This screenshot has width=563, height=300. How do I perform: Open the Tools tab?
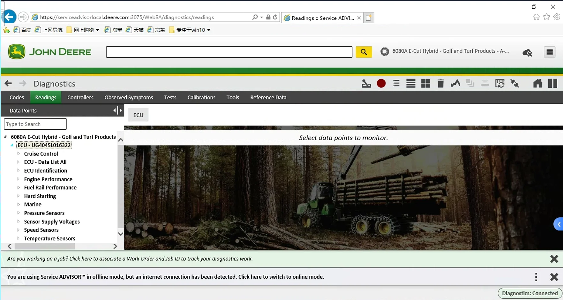233,97
